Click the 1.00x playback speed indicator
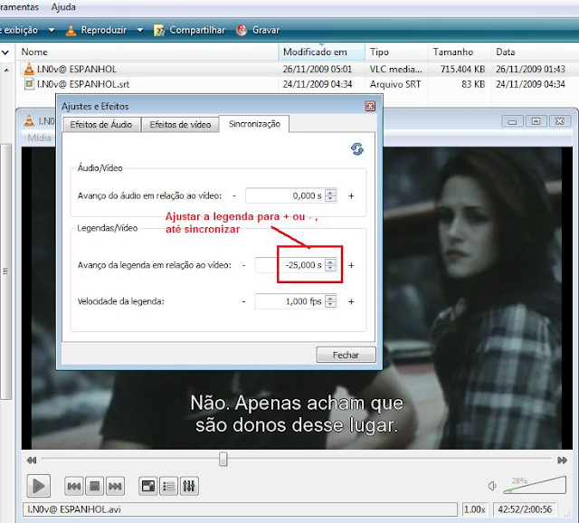Screen dimensions: 579x523 click(x=474, y=509)
